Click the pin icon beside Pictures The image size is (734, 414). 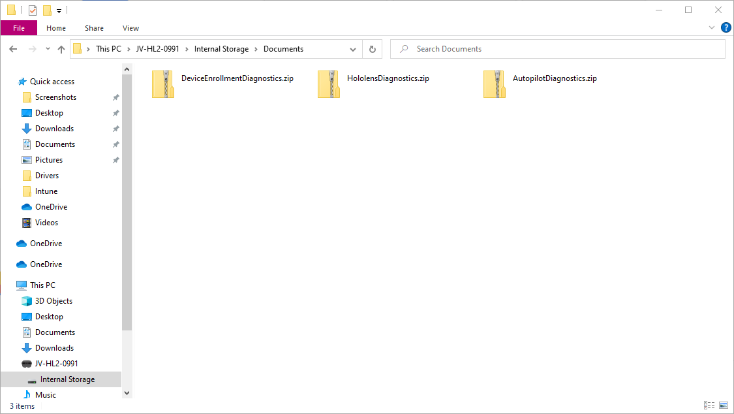click(x=115, y=160)
